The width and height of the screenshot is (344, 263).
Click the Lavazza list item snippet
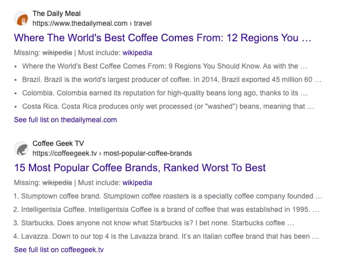point(168,237)
